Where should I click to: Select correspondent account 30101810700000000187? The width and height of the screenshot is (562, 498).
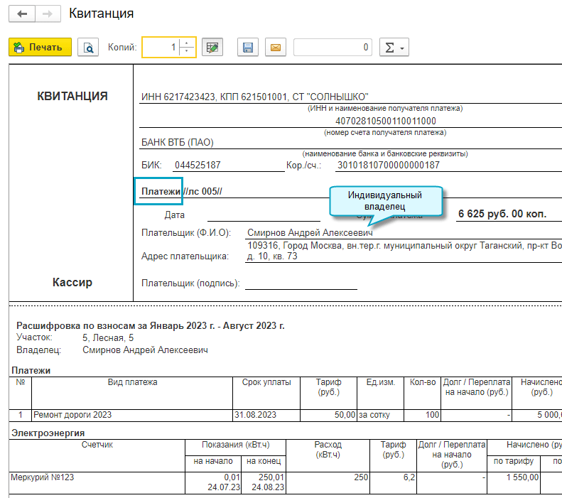(388, 165)
